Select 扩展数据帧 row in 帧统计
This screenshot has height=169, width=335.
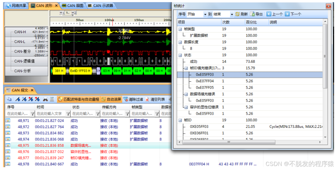click(x=250, y=35)
